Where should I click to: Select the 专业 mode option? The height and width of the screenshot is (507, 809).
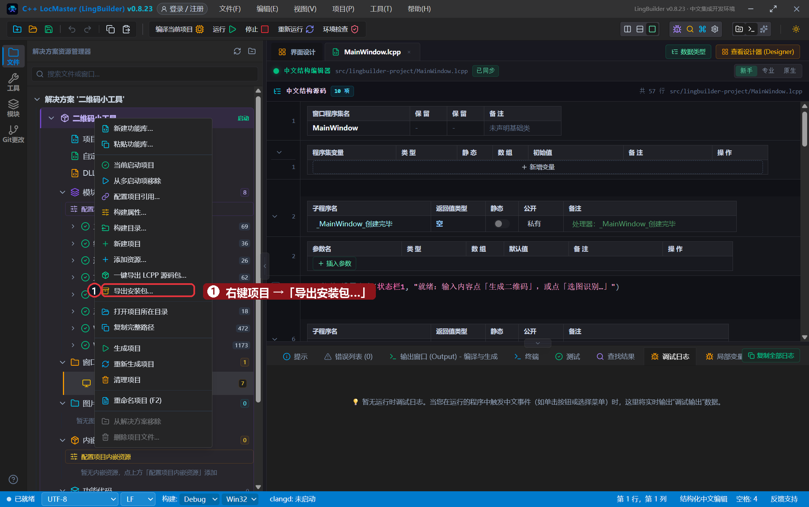pos(768,71)
